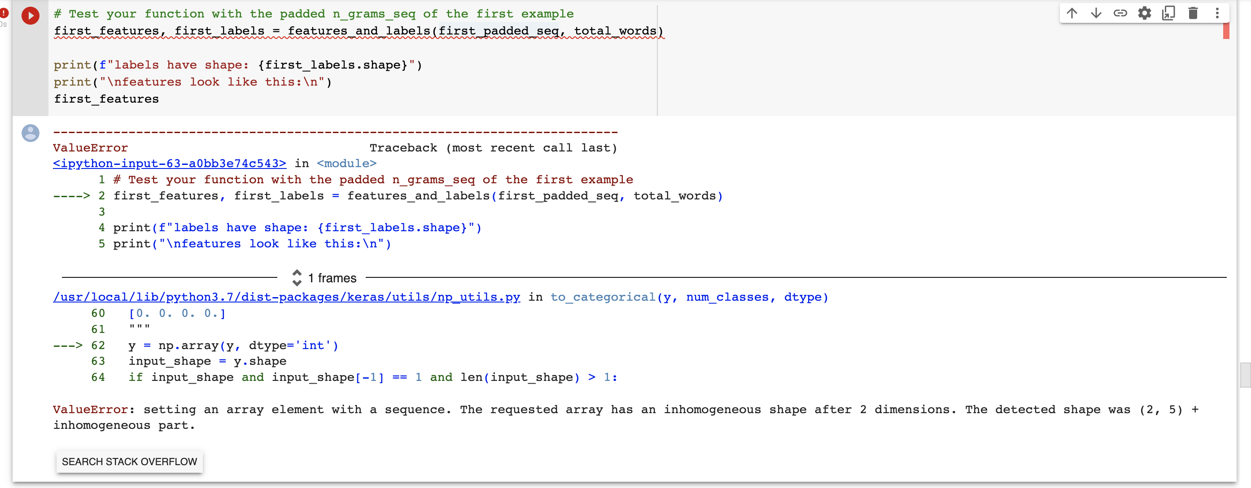This screenshot has height=488, width=1251.
Task: Open the three-dot more cell actions menu
Action: (1217, 13)
